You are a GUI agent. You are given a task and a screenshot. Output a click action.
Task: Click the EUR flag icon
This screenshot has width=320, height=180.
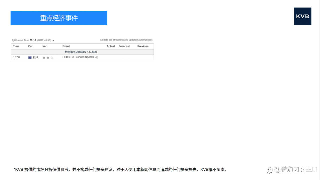click(x=30, y=57)
